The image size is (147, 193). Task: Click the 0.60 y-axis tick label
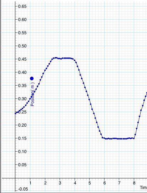[22, 20]
